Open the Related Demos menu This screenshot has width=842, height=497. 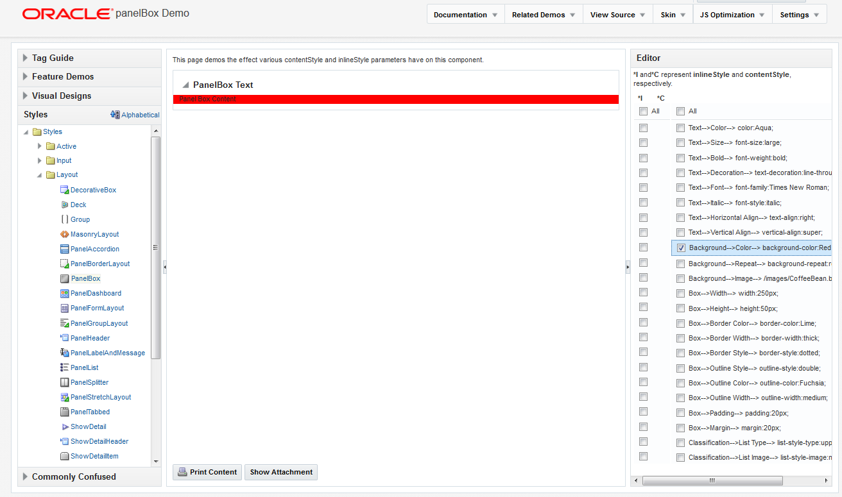[x=544, y=15]
